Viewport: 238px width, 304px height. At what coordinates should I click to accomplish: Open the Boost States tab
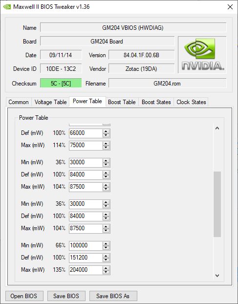pyautogui.click(x=156, y=102)
